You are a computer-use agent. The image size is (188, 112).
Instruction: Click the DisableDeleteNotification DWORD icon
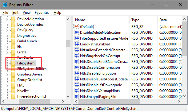click(77, 33)
